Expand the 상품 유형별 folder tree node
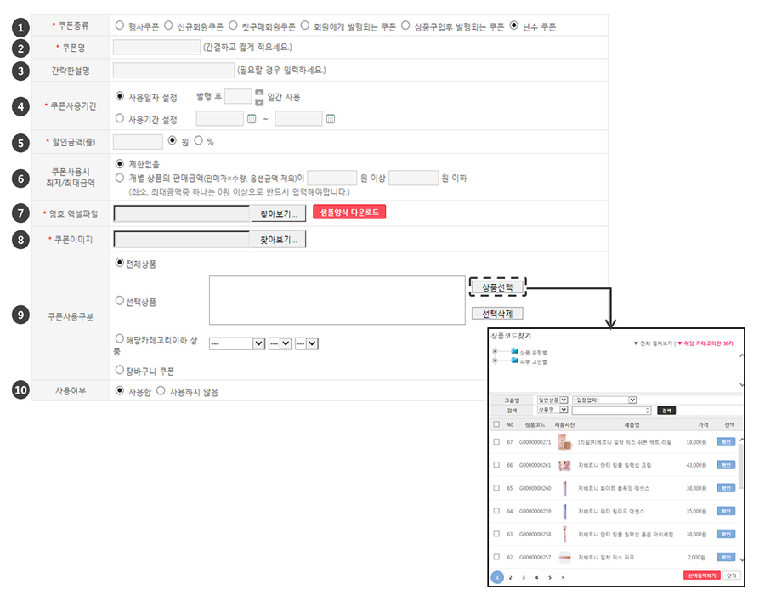 pyautogui.click(x=496, y=351)
